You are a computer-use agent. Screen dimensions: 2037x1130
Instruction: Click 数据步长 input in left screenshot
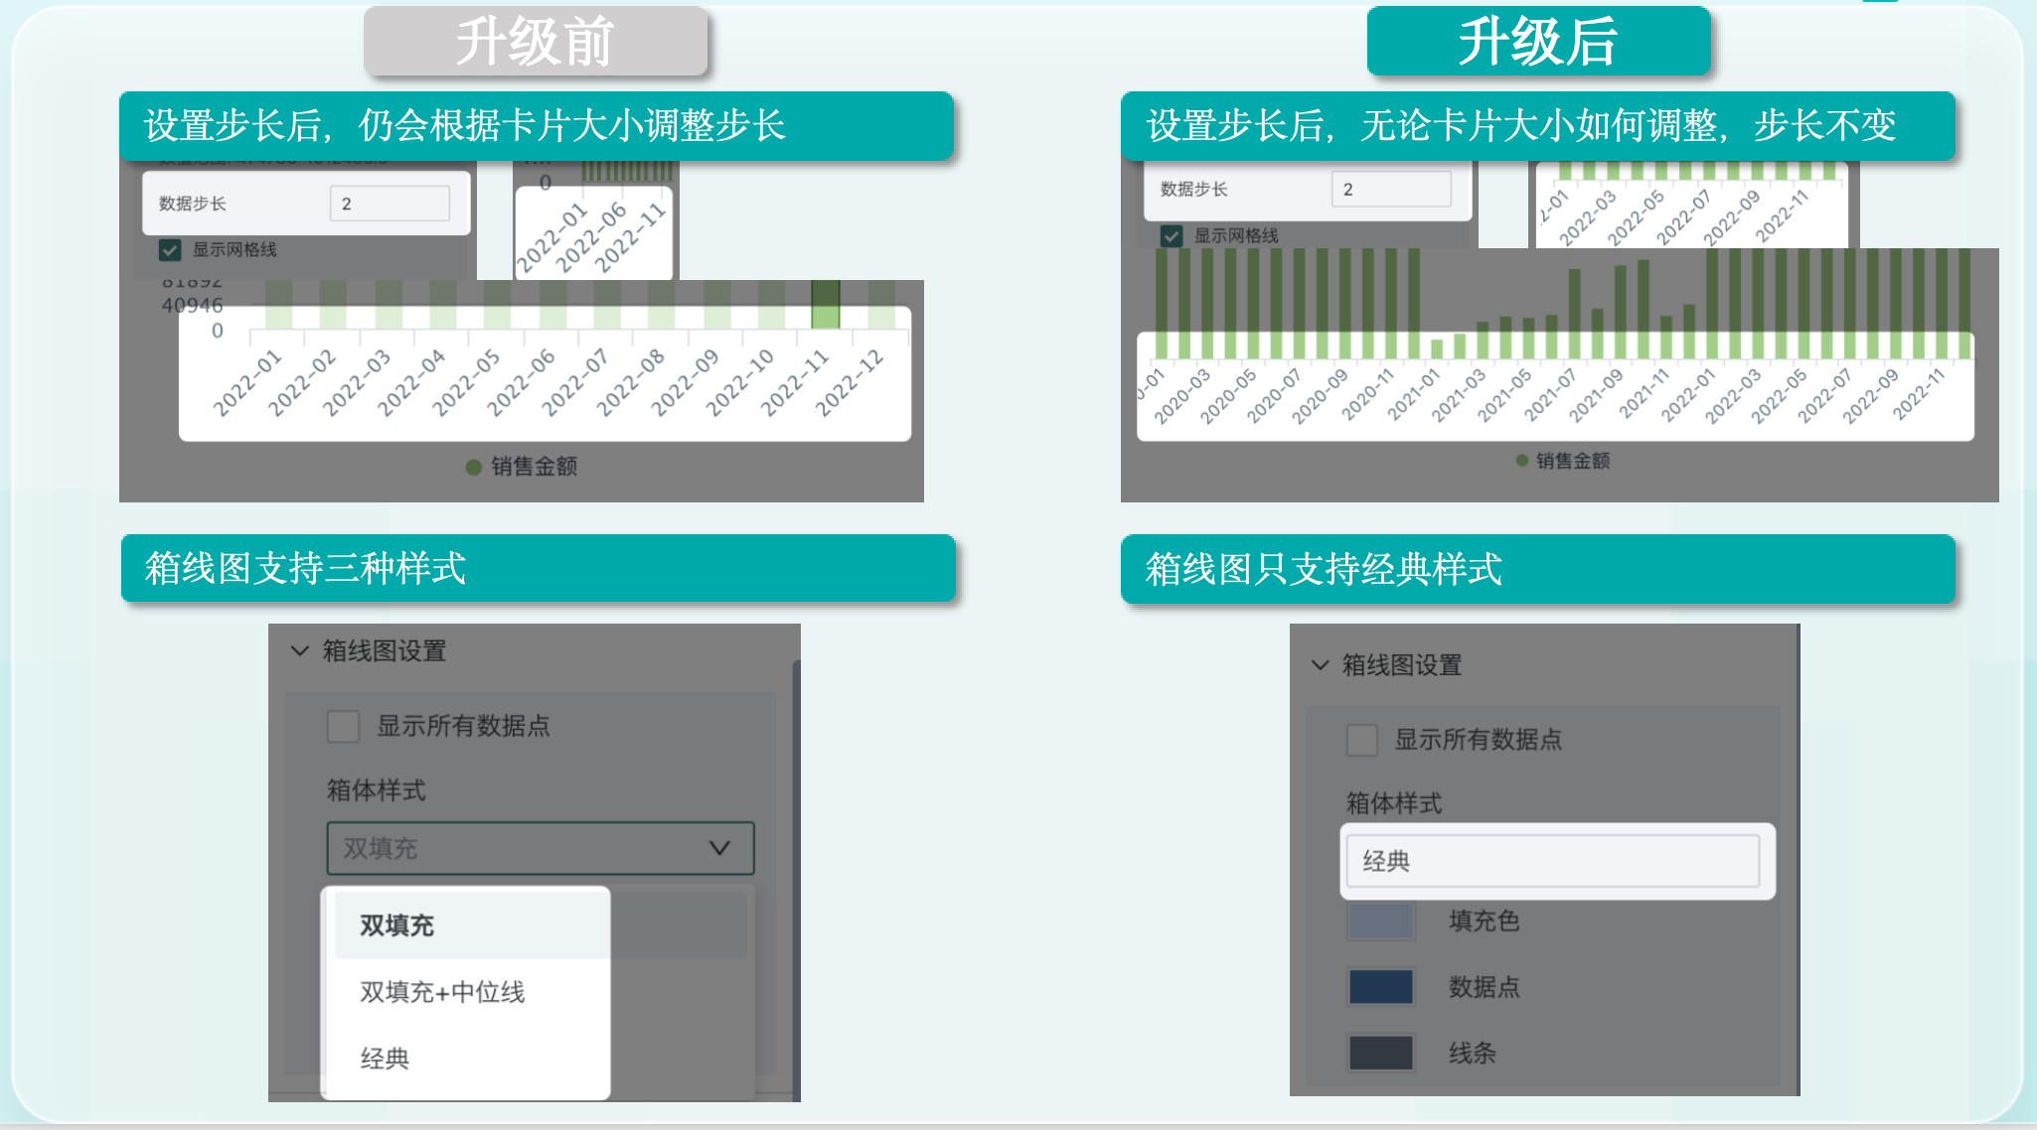389,204
